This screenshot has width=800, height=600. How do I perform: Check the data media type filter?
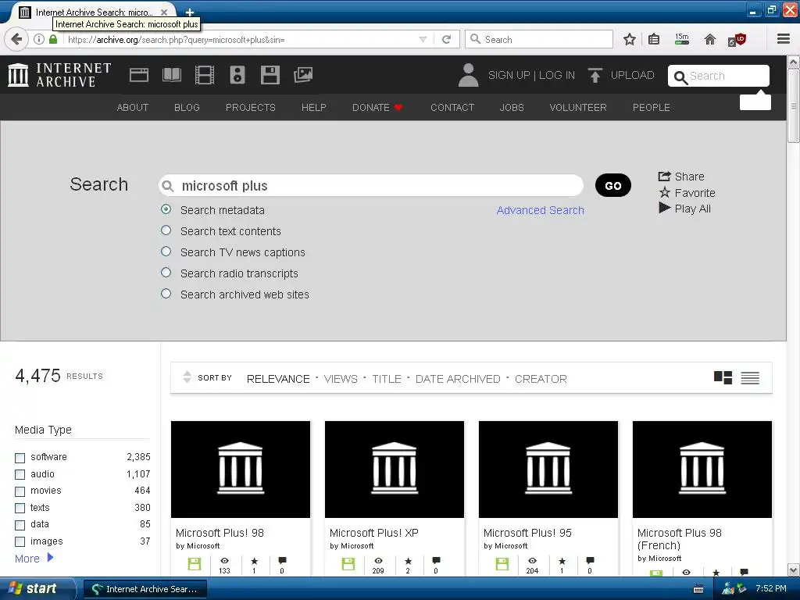pos(20,525)
